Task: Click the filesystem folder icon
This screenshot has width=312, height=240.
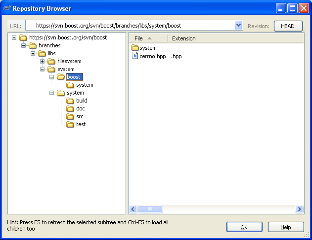Action: click(x=51, y=61)
